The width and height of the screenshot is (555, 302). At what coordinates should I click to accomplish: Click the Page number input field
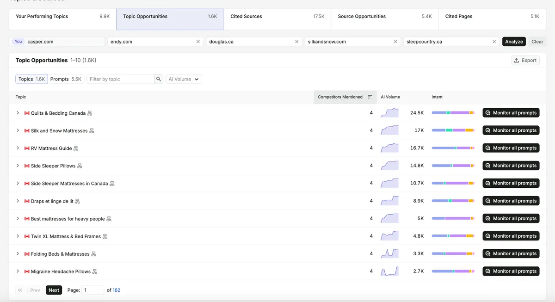[93, 290]
